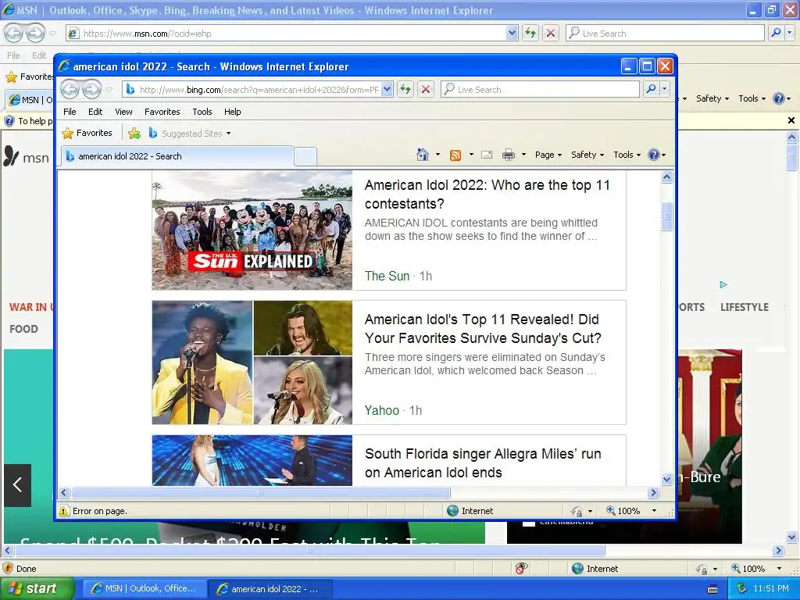Click search magnifier in MSN back window
Image resolution: width=800 pixels, height=600 pixels.
(x=776, y=33)
